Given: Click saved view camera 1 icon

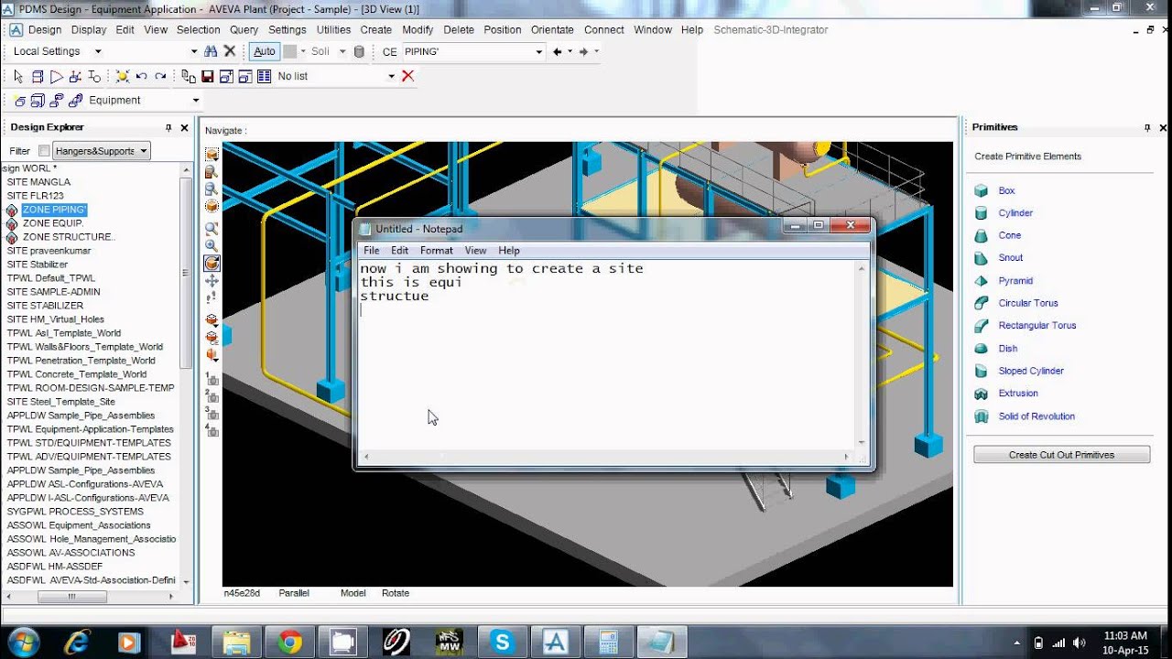Looking at the screenshot, I should 212,379.
